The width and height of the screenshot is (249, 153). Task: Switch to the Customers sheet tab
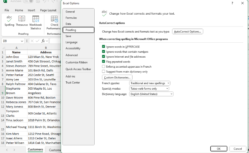[x=35, y=150]
